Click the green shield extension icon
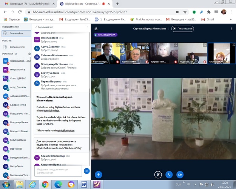 [194, 12]
